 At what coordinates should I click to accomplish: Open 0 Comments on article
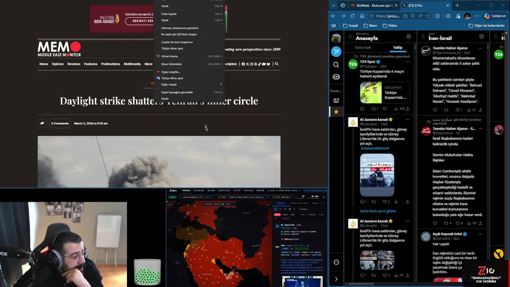click(60, 123)
